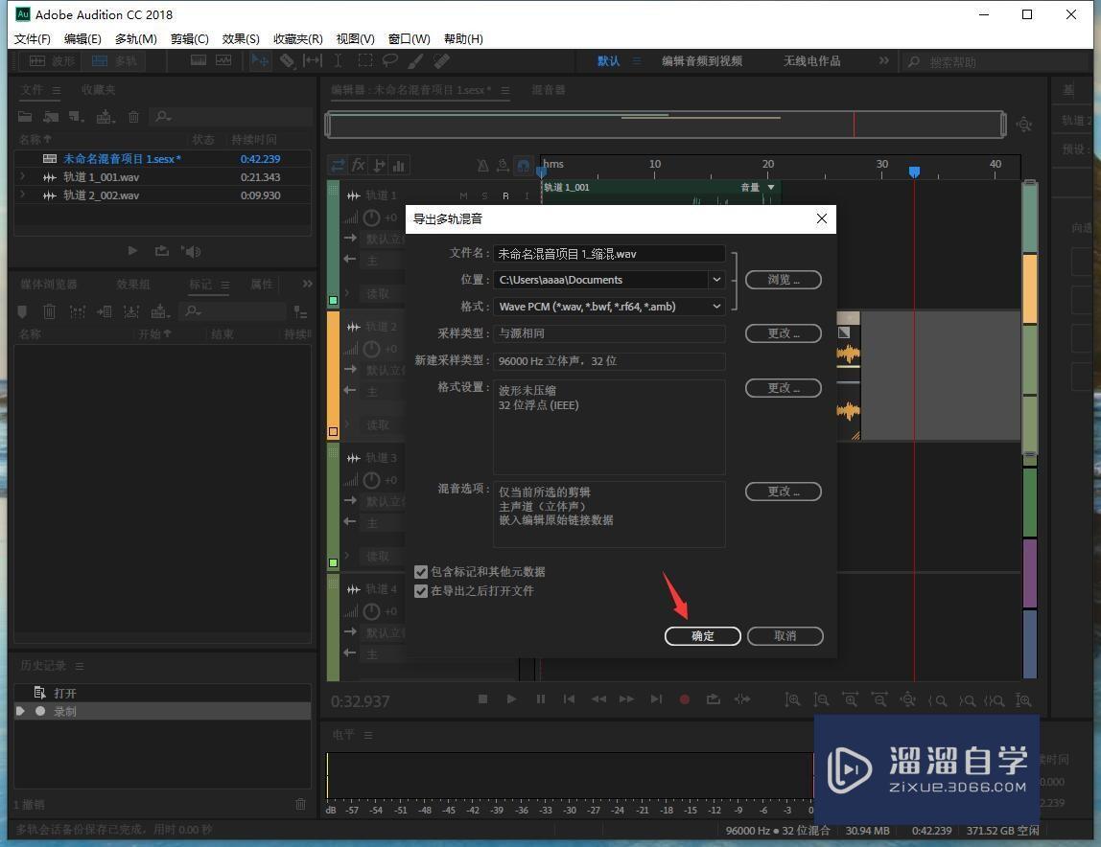Select the Move tool in toolbar
Screen dimensions: 1101x847
[x=260, y=61]
